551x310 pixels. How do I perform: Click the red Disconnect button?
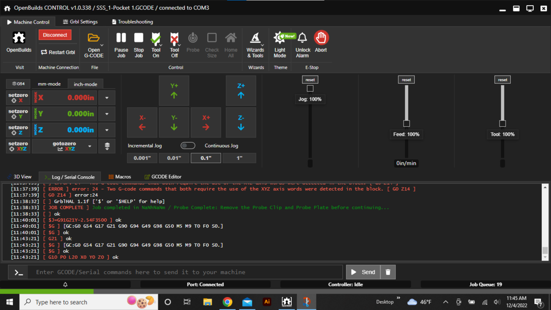point(55,35)
